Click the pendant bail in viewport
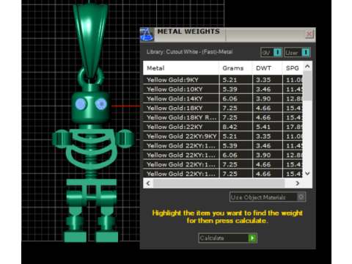The width and height of the screenshot is (352, 264). pyautogui.click(x=91, y=40)
